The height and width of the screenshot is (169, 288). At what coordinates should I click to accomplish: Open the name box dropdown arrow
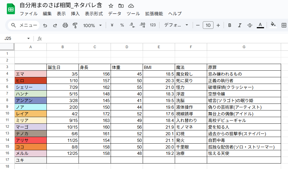pos(28,39)
